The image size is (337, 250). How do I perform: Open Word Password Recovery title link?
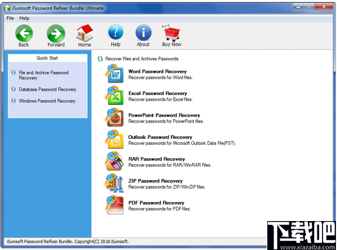[157, 71]
